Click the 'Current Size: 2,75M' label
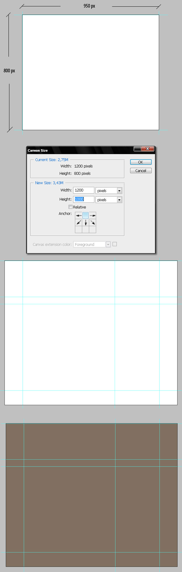This screenshot has width=182, height=572. tap(52, 160)
